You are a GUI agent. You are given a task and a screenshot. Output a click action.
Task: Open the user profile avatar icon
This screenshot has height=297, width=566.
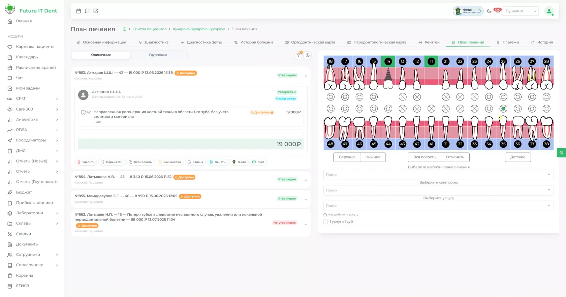tap(549, 11)
